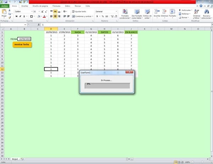This screenshot has width=213, height=164.
Task: Open the Dar formato como tabla dropdown
Action: (x=137, y=14)
